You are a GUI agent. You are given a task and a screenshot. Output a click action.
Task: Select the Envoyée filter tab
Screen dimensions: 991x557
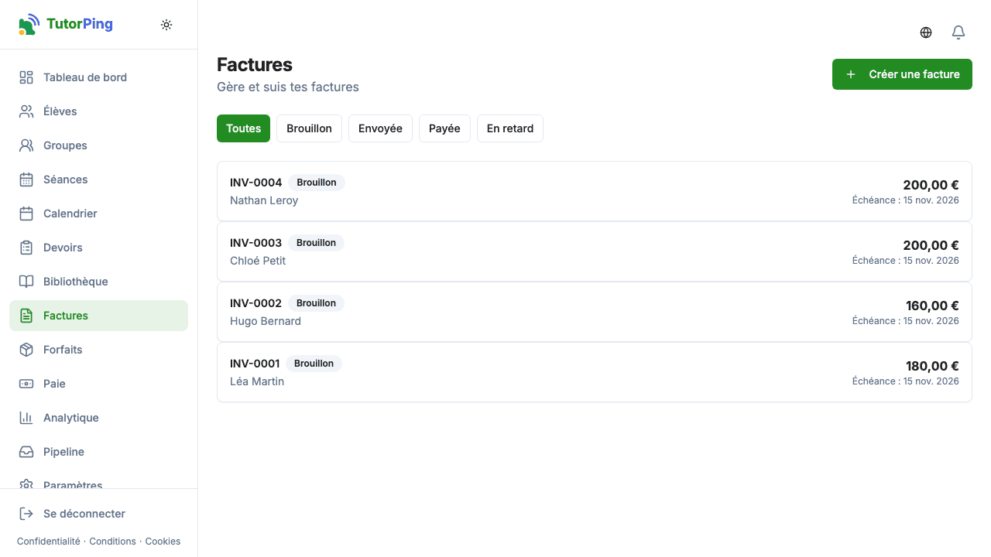pyautogui.click(x=380, y=128)
